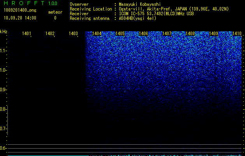245x156 pixels.
Task: Click the observer name Masayuki Kobayashi
Action: 140,4
